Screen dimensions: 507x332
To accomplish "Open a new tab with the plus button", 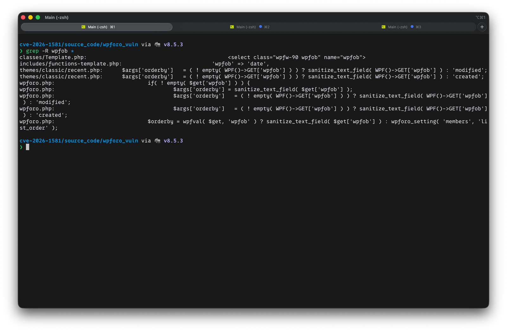I will (x=482, y=27).
